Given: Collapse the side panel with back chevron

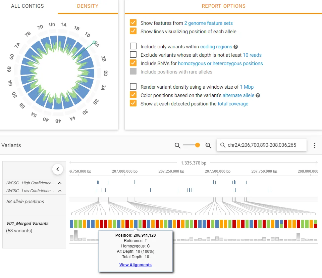Looking at the screenshot, I should pos(58,169).
